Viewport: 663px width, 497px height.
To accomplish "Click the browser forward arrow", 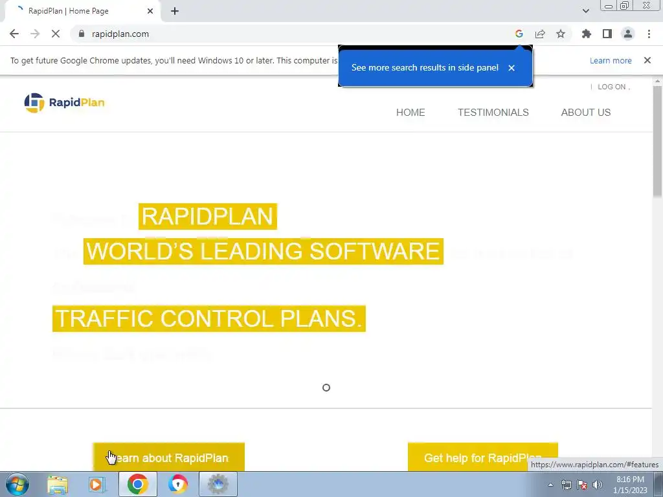I will 35,34.
